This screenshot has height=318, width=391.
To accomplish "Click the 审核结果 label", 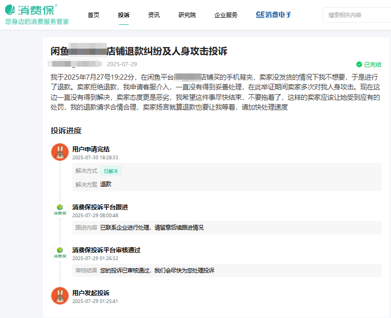I will pos(86,270).
